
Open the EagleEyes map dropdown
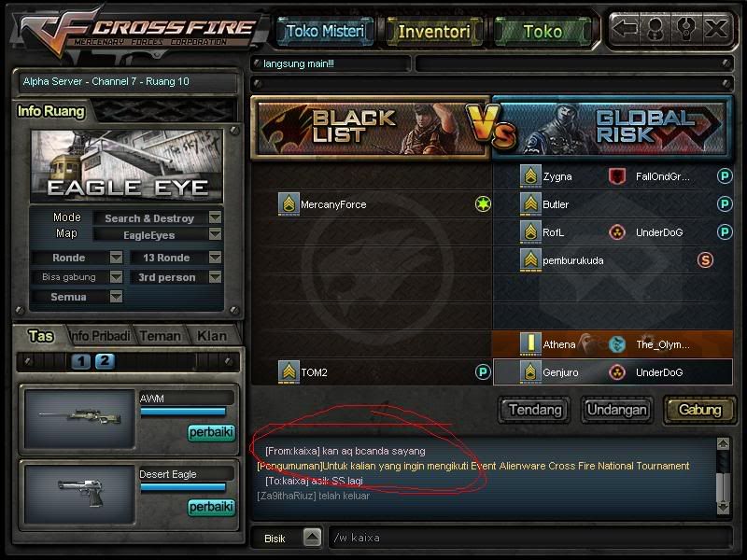pyautogui.click(x=216, y=234)
